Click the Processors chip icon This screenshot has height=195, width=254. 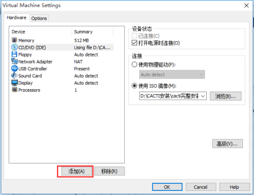15,90
